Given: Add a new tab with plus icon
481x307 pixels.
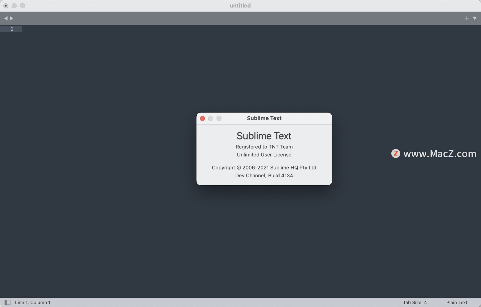Looking at the screenshot, I should [x=466, y=18].
